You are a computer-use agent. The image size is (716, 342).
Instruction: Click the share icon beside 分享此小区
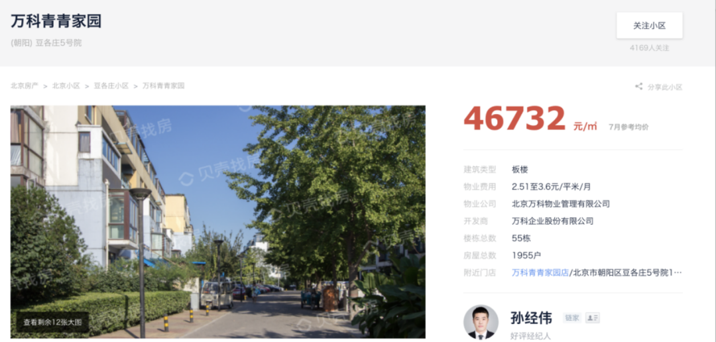click(x=639, y=86)
